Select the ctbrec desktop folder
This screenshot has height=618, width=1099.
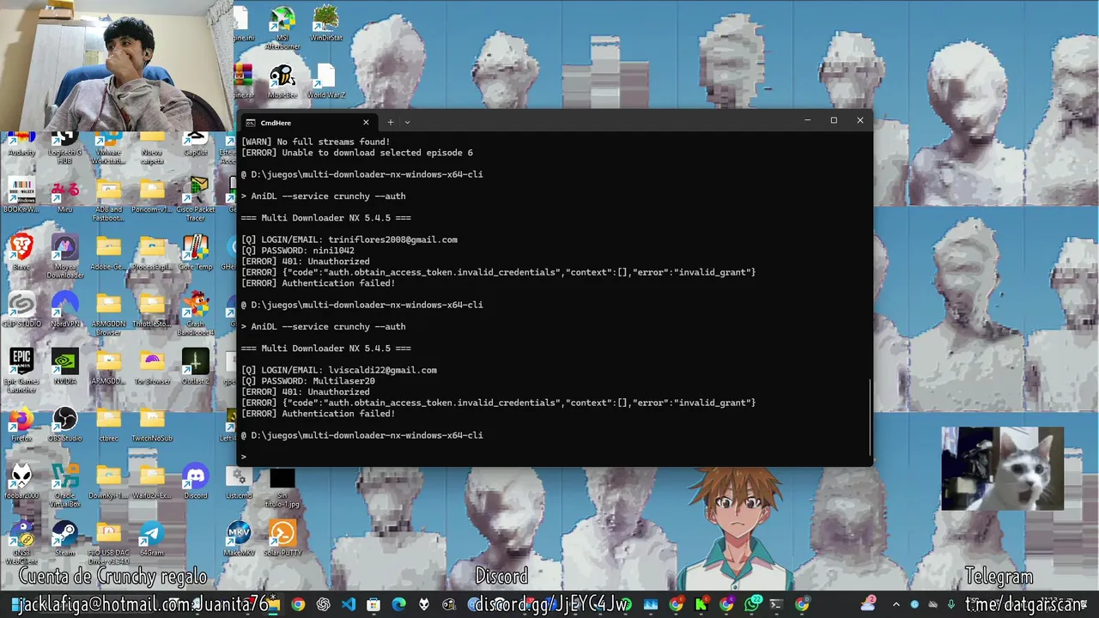(108, 425)
